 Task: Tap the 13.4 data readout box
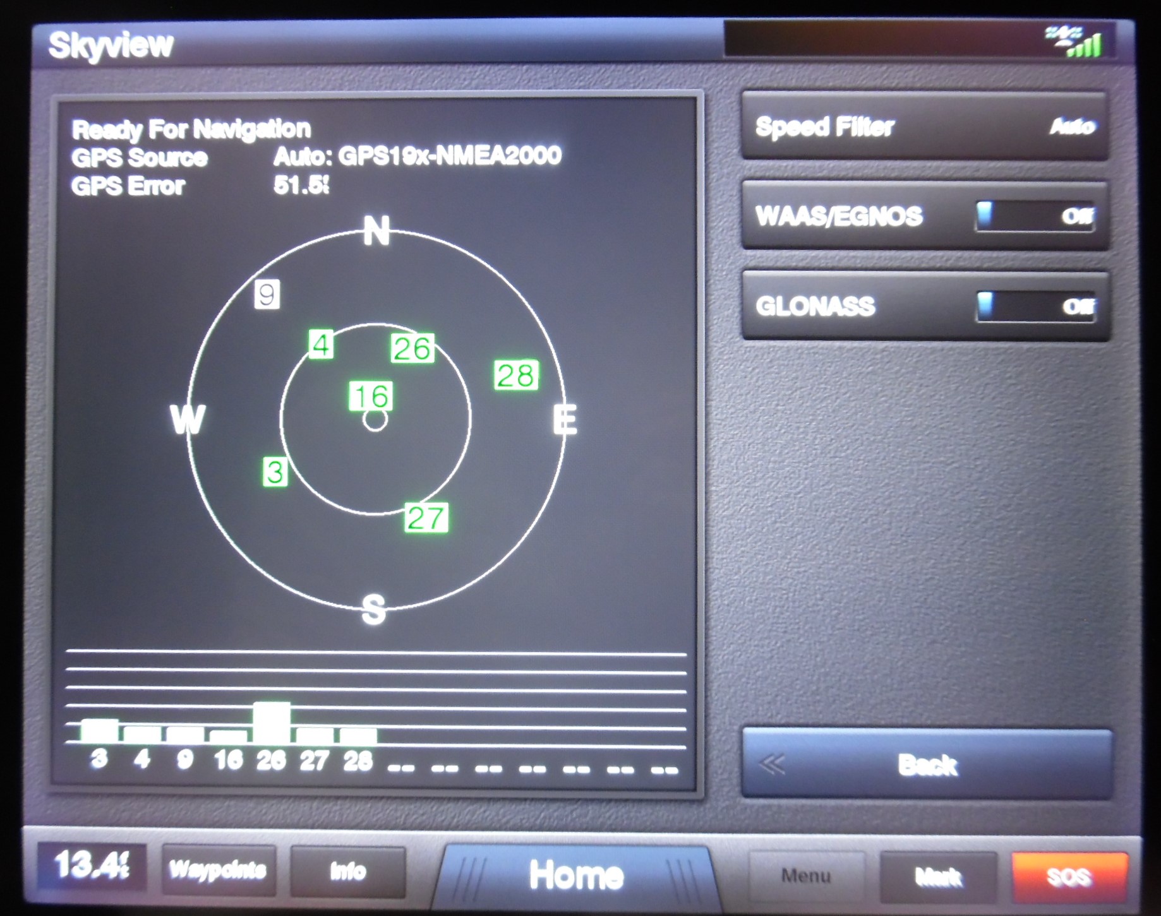coord(92,865)
